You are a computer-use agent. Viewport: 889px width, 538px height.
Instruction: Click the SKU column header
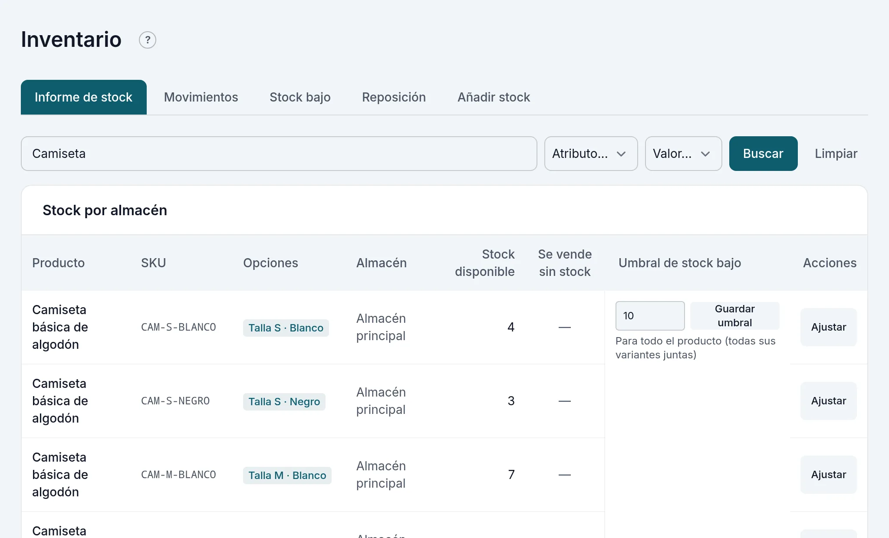153,263
